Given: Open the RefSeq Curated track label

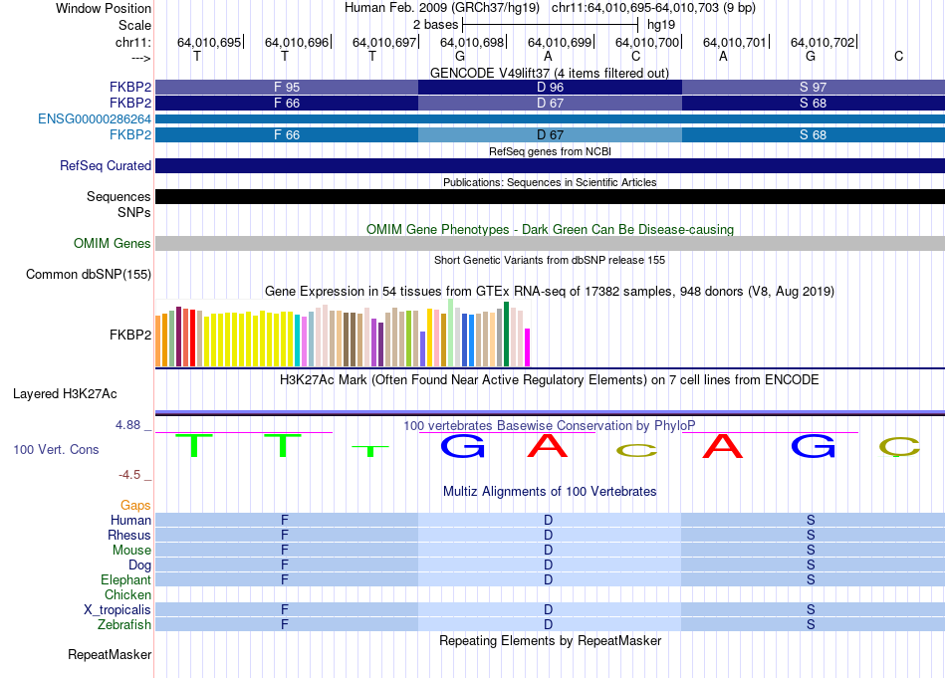Looking at the screenshot, I should (x=105, y=166).
